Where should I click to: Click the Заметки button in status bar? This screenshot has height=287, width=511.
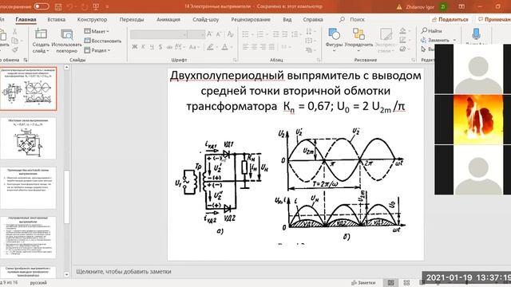coord(363,283)
